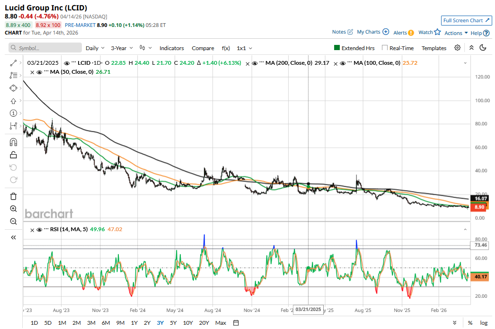The image size is (495, 329).
Task: Click the trash icon to delete drawings
Action: (x=13, y=196)
